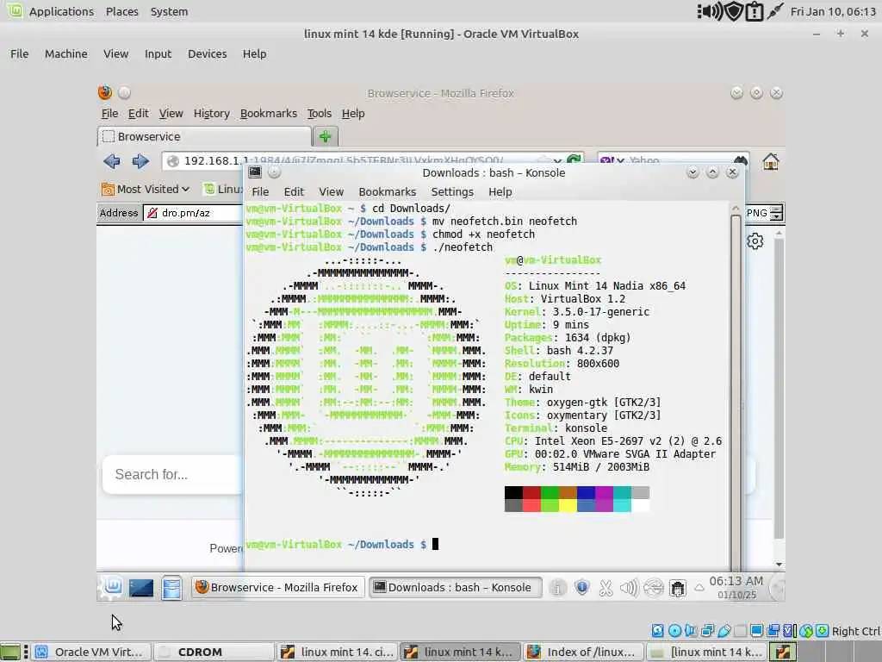Viewport: 882px width, 662px height.
Task: Open host Places menu
Action: (122, 11)
